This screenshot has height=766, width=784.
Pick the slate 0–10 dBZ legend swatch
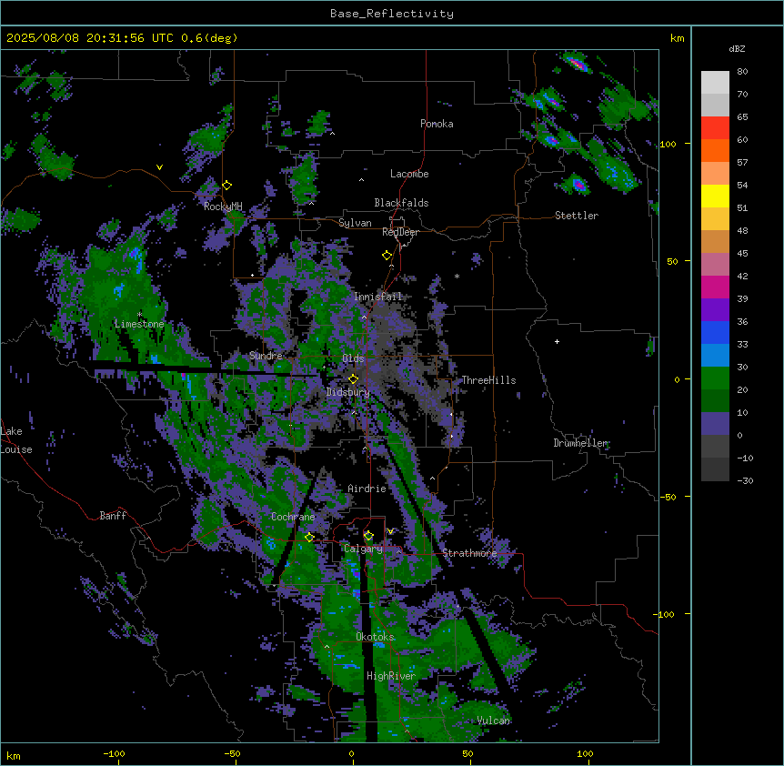tap(715, 424)
